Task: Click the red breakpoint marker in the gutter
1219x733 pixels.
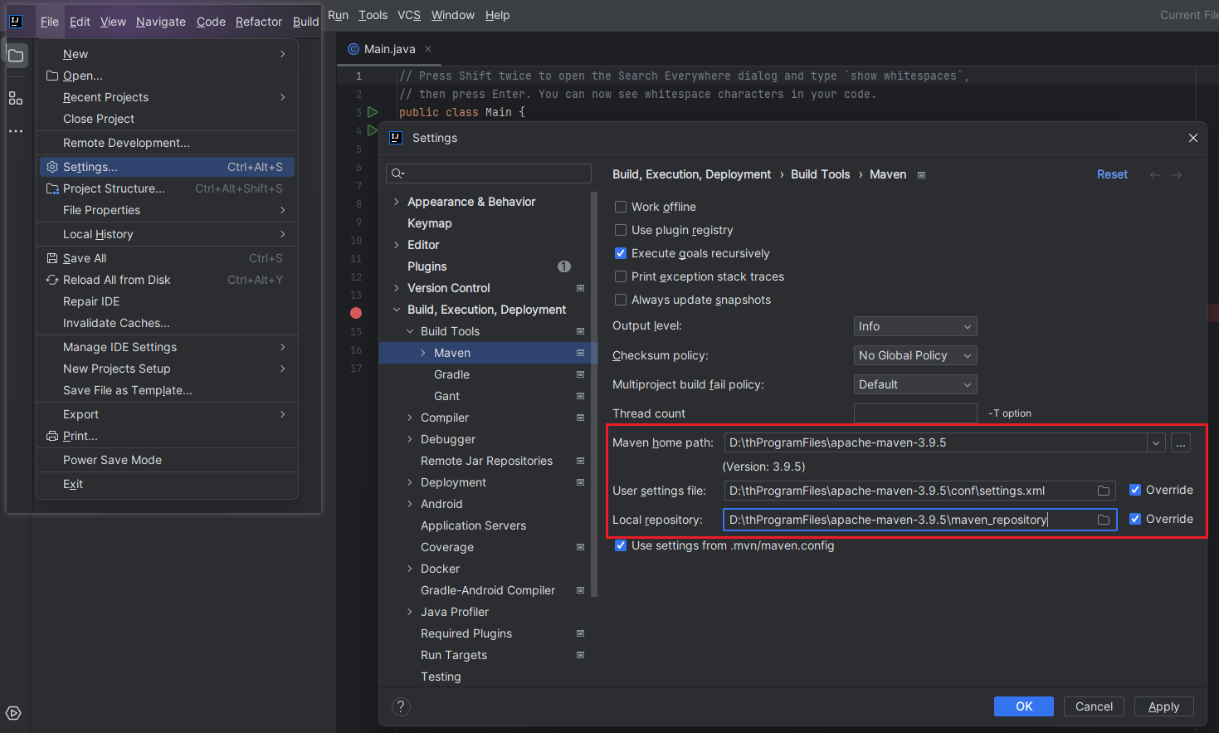Action: 356,313
